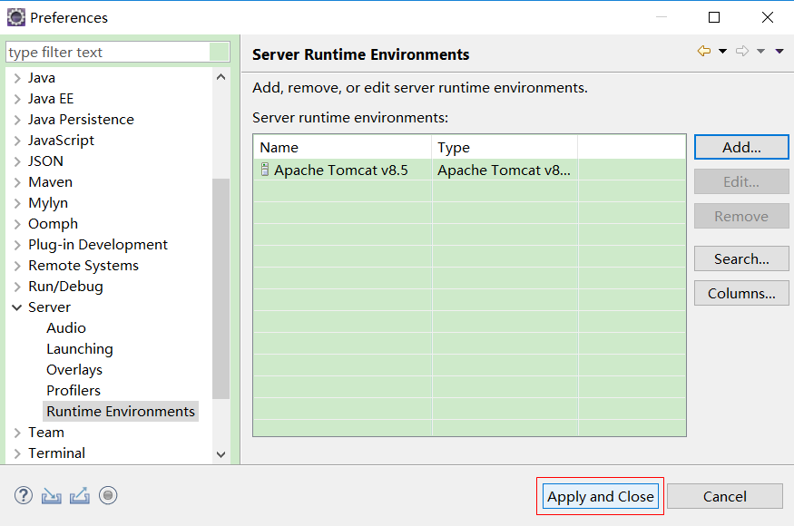Select the Runtime Environments tree item
794x526 pixels.
pyautogui.click(x=120, y=411)
